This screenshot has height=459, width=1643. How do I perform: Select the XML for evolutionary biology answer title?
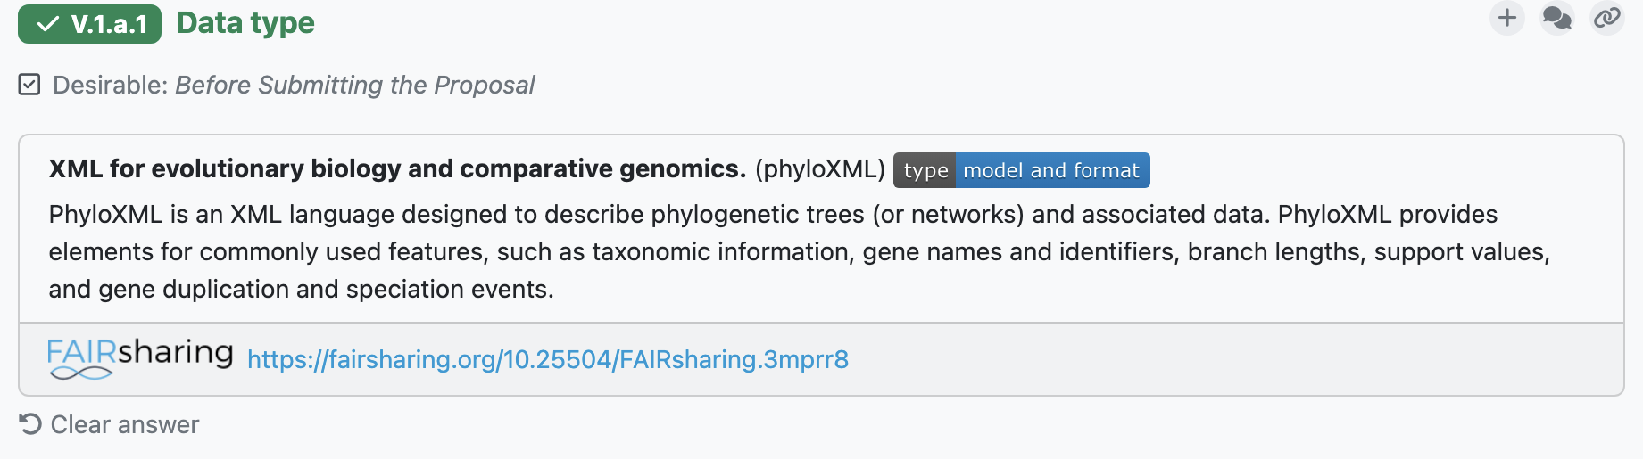(x=397, y=168)
